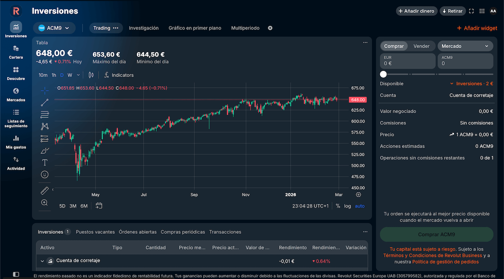This screenshot has width=504, height=279.
Task: Click the Retirar button
Action: [453, 11]
